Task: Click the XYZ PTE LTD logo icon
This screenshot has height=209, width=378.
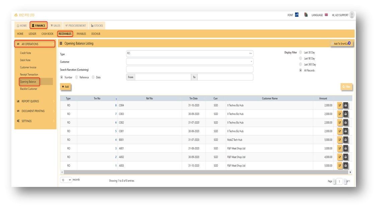Action: (16, 15)
